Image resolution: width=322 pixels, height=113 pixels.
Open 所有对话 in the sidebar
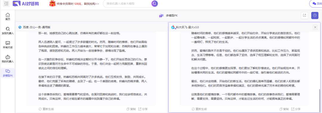7,45
